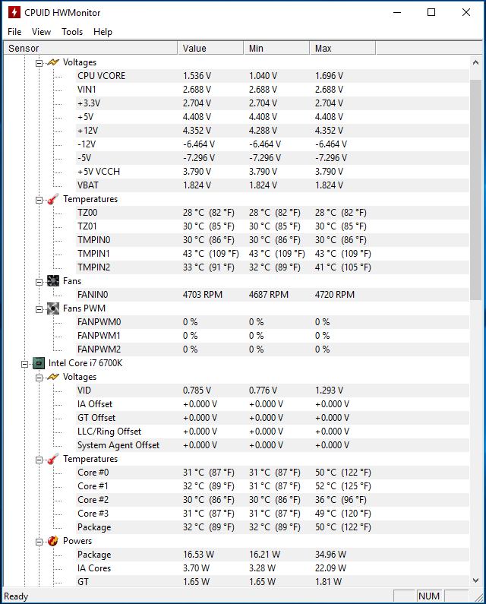The width and height of the screenshot is (486, 604).
Task: Select the VID voltage row
Action: click(273, 391)
